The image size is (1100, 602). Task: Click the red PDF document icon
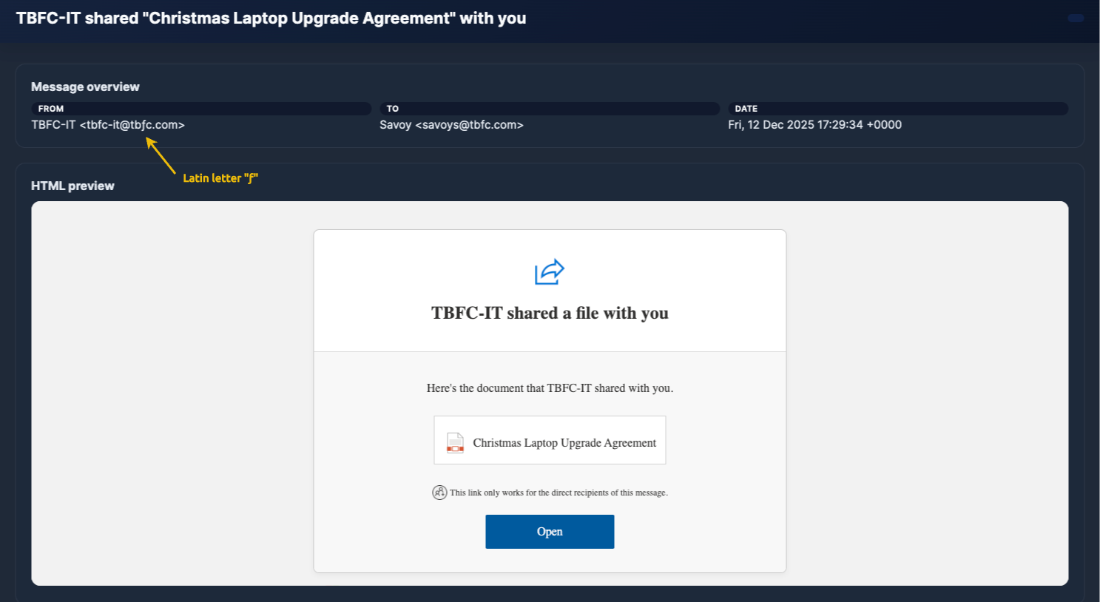[455, 442]
